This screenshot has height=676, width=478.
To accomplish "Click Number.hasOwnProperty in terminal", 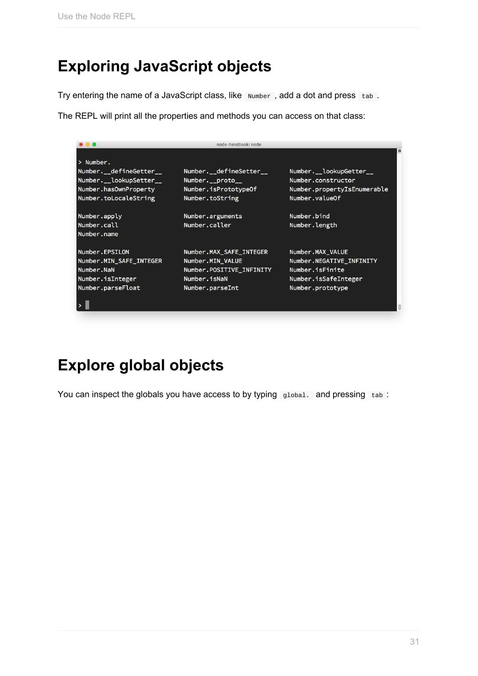I will pos(116,189).
